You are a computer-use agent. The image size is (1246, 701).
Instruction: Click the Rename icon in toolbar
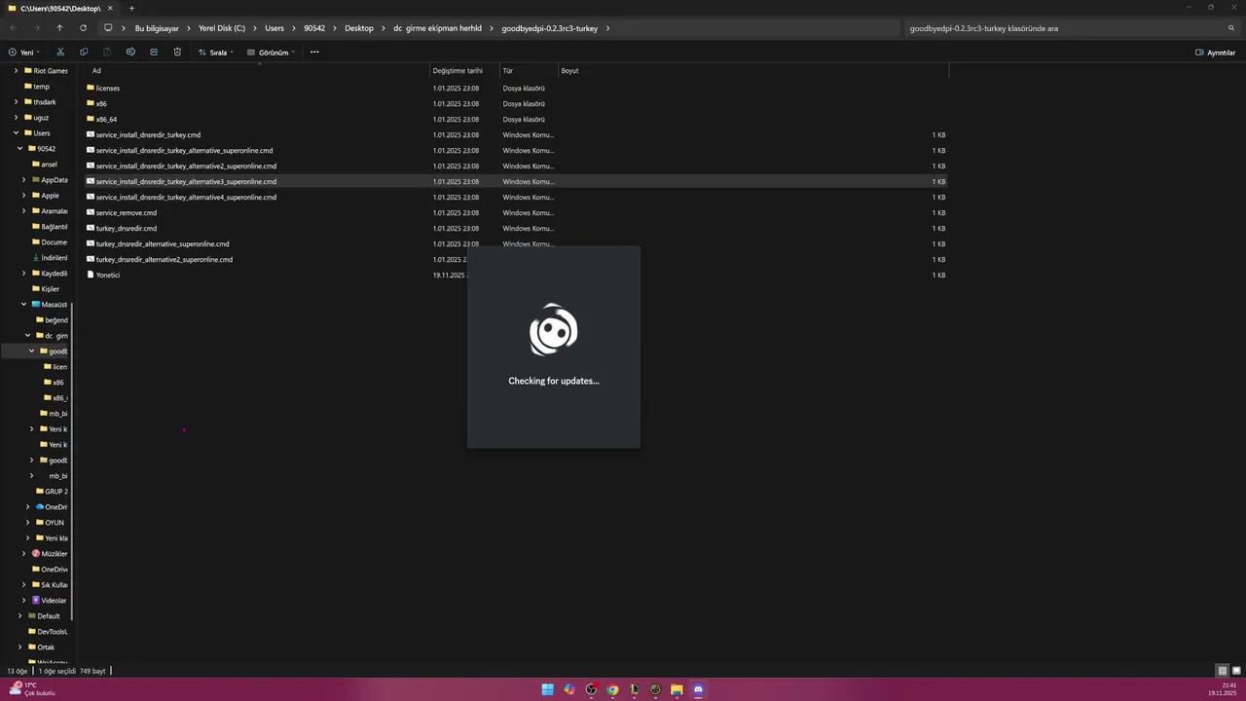[130, 52]
